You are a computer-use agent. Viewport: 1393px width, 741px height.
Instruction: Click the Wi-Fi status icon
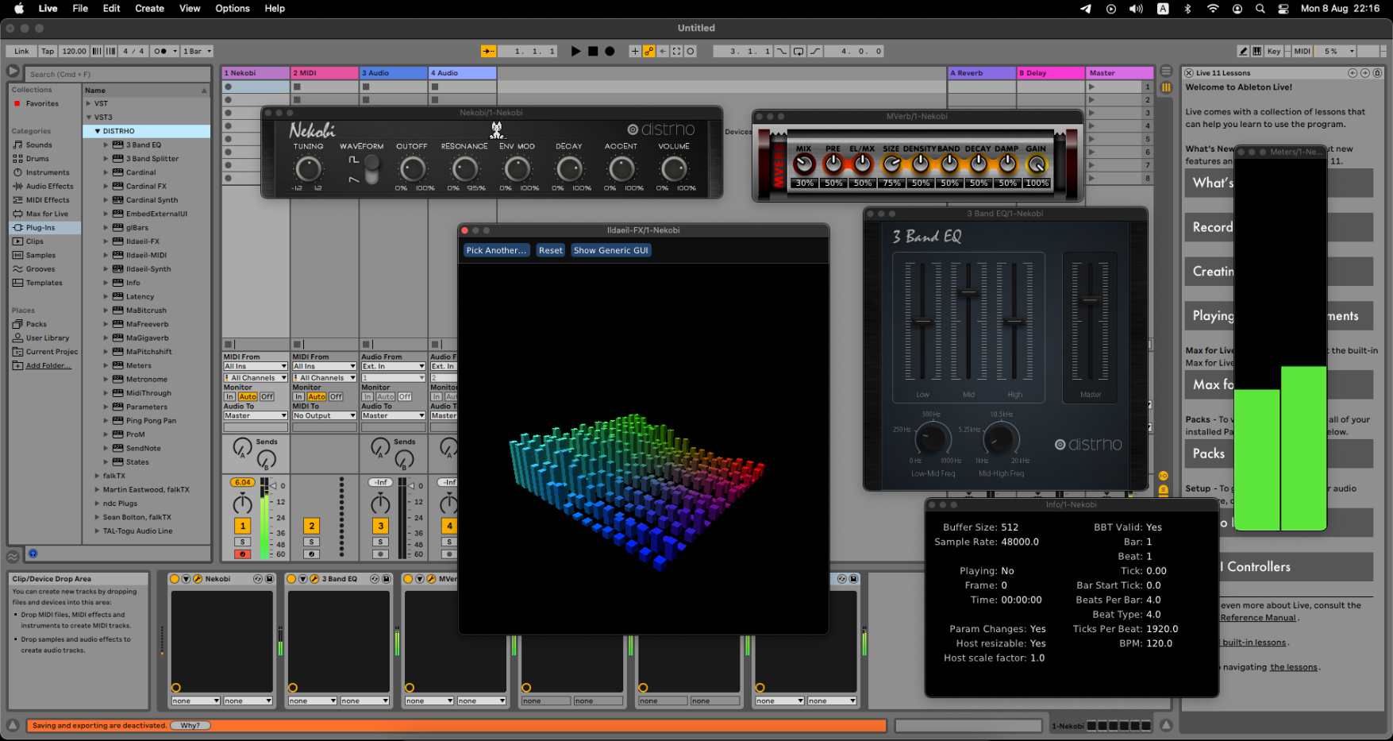(1213, 9)
